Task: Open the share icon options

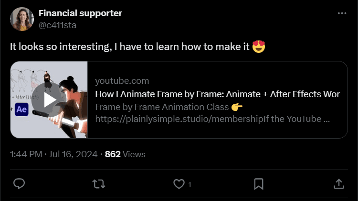Action: 338,184
